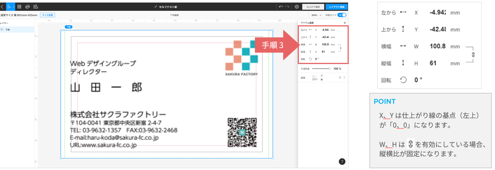This screenshot has height=170, width=495.
Task: Open the selection tool dropdown arrow
Action: (14, 6)
